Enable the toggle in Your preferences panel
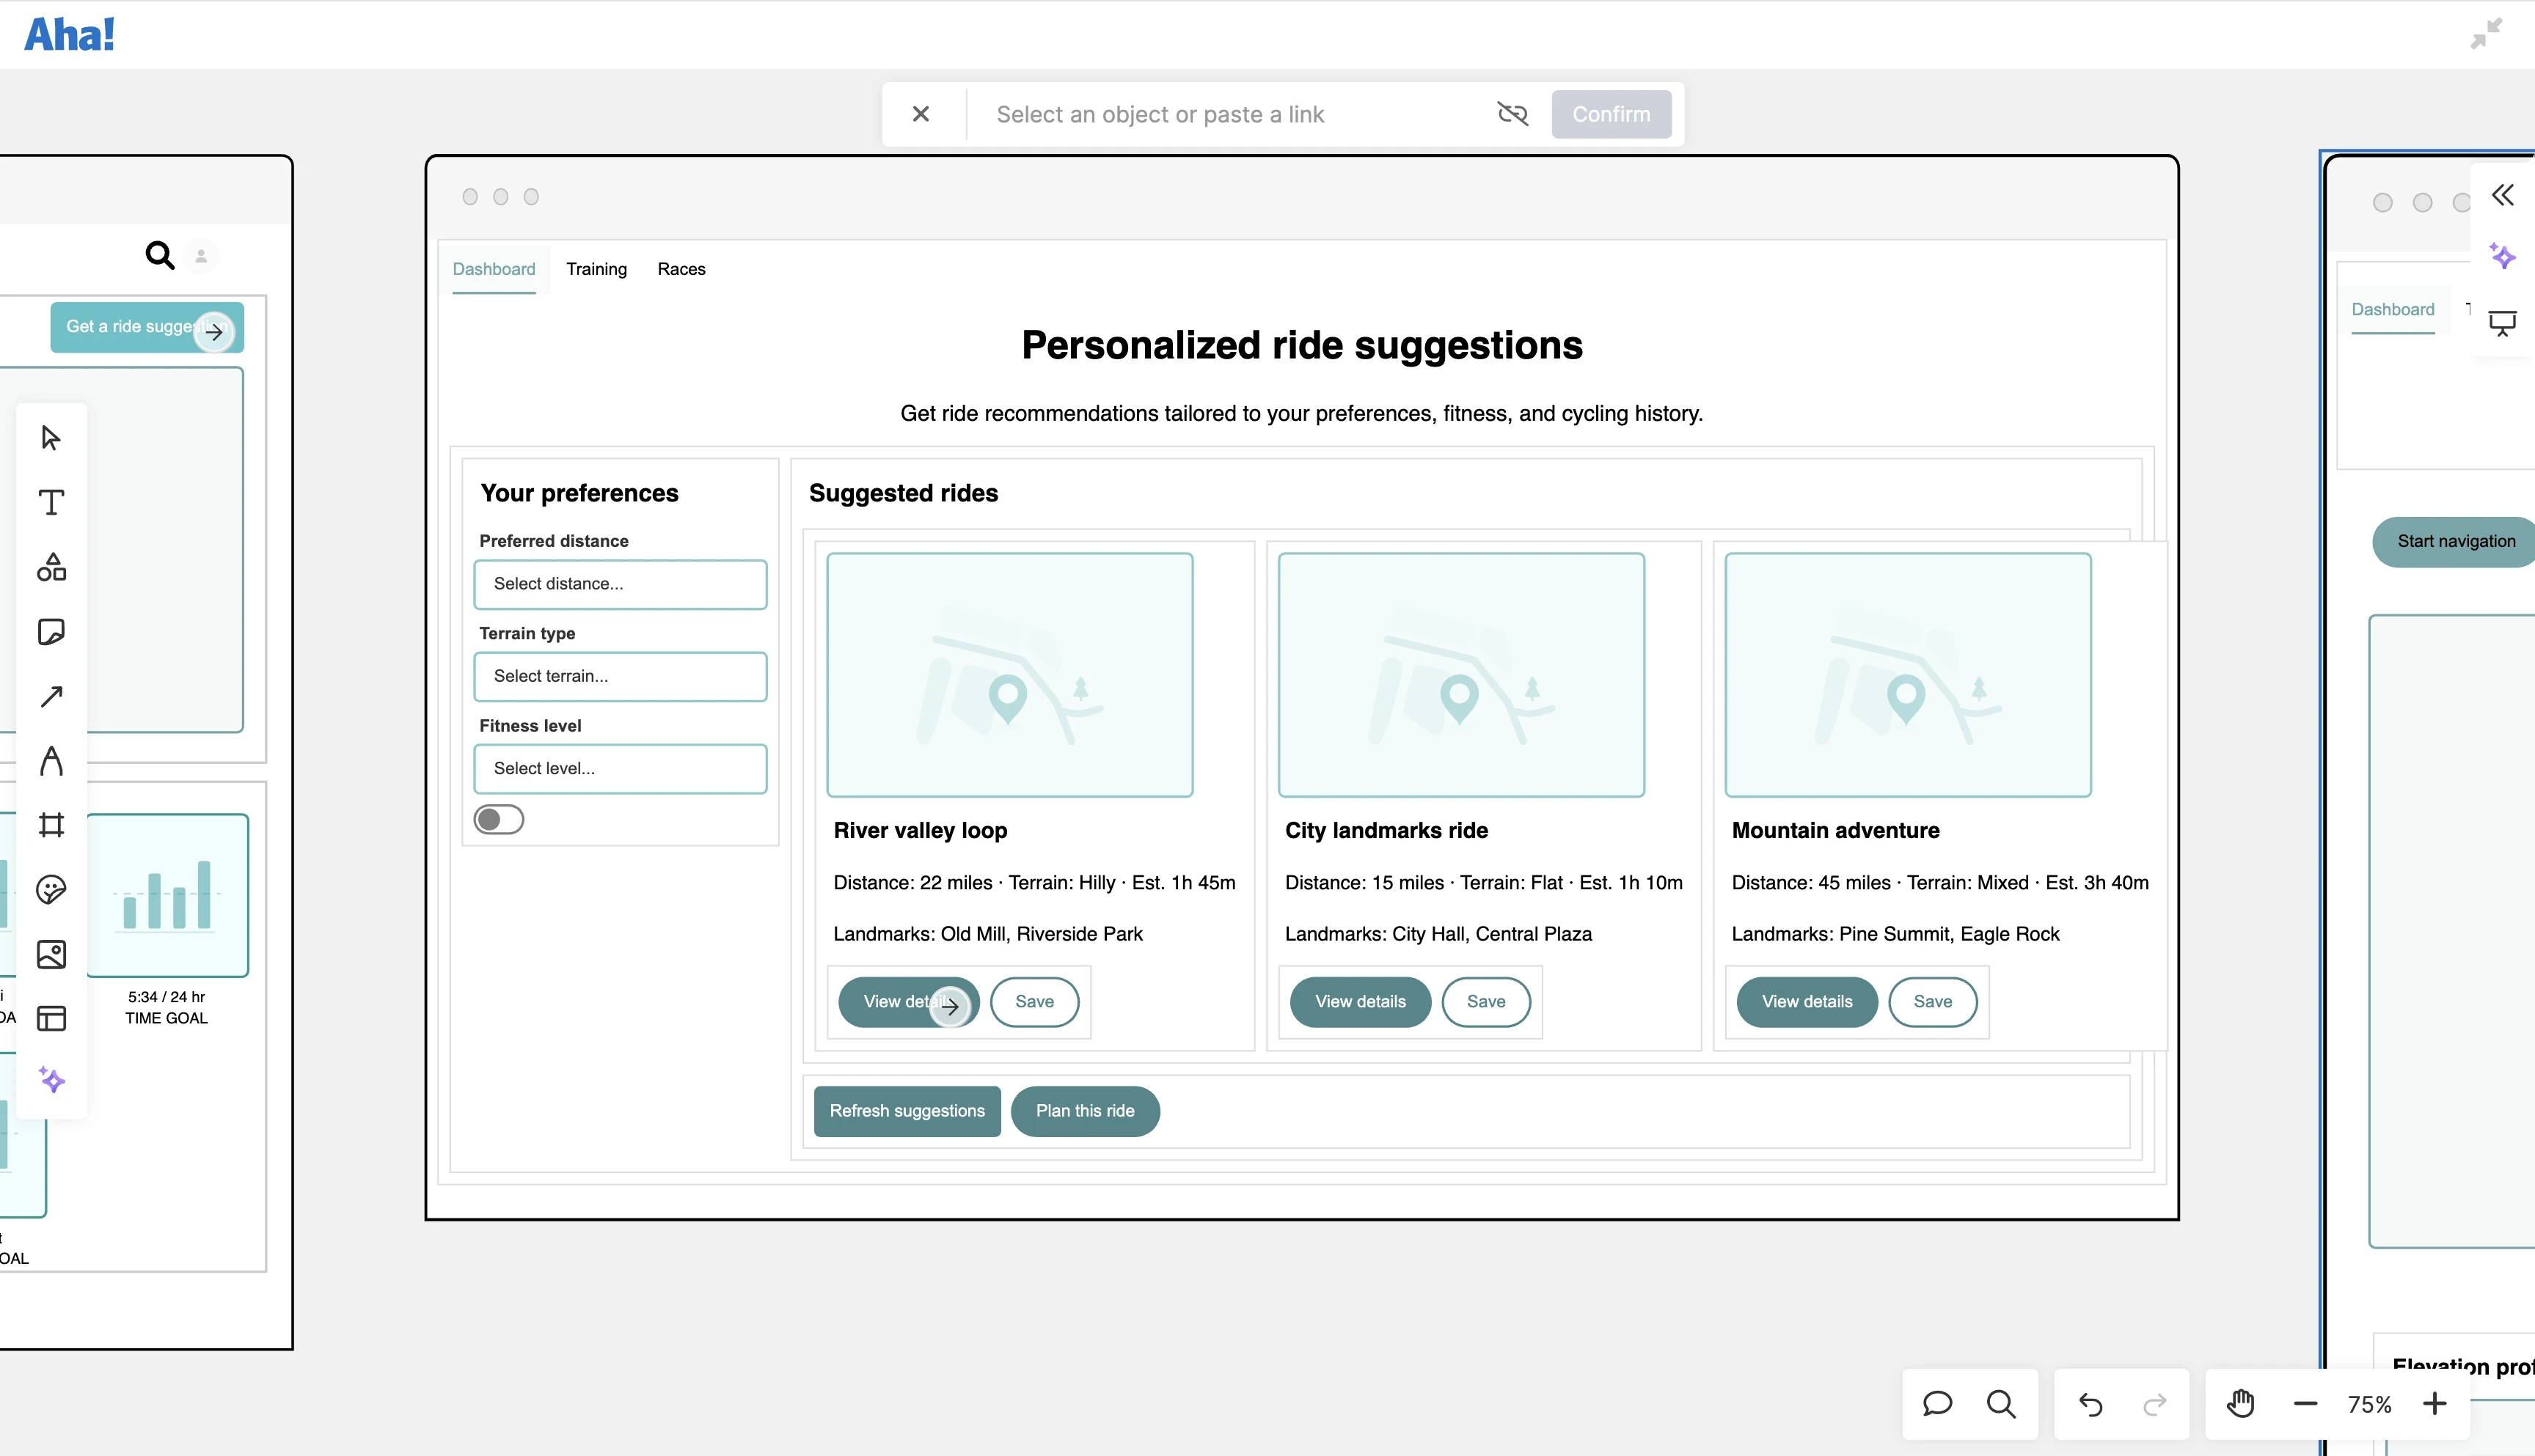The image size is (2535, 1456). (498, 818)
